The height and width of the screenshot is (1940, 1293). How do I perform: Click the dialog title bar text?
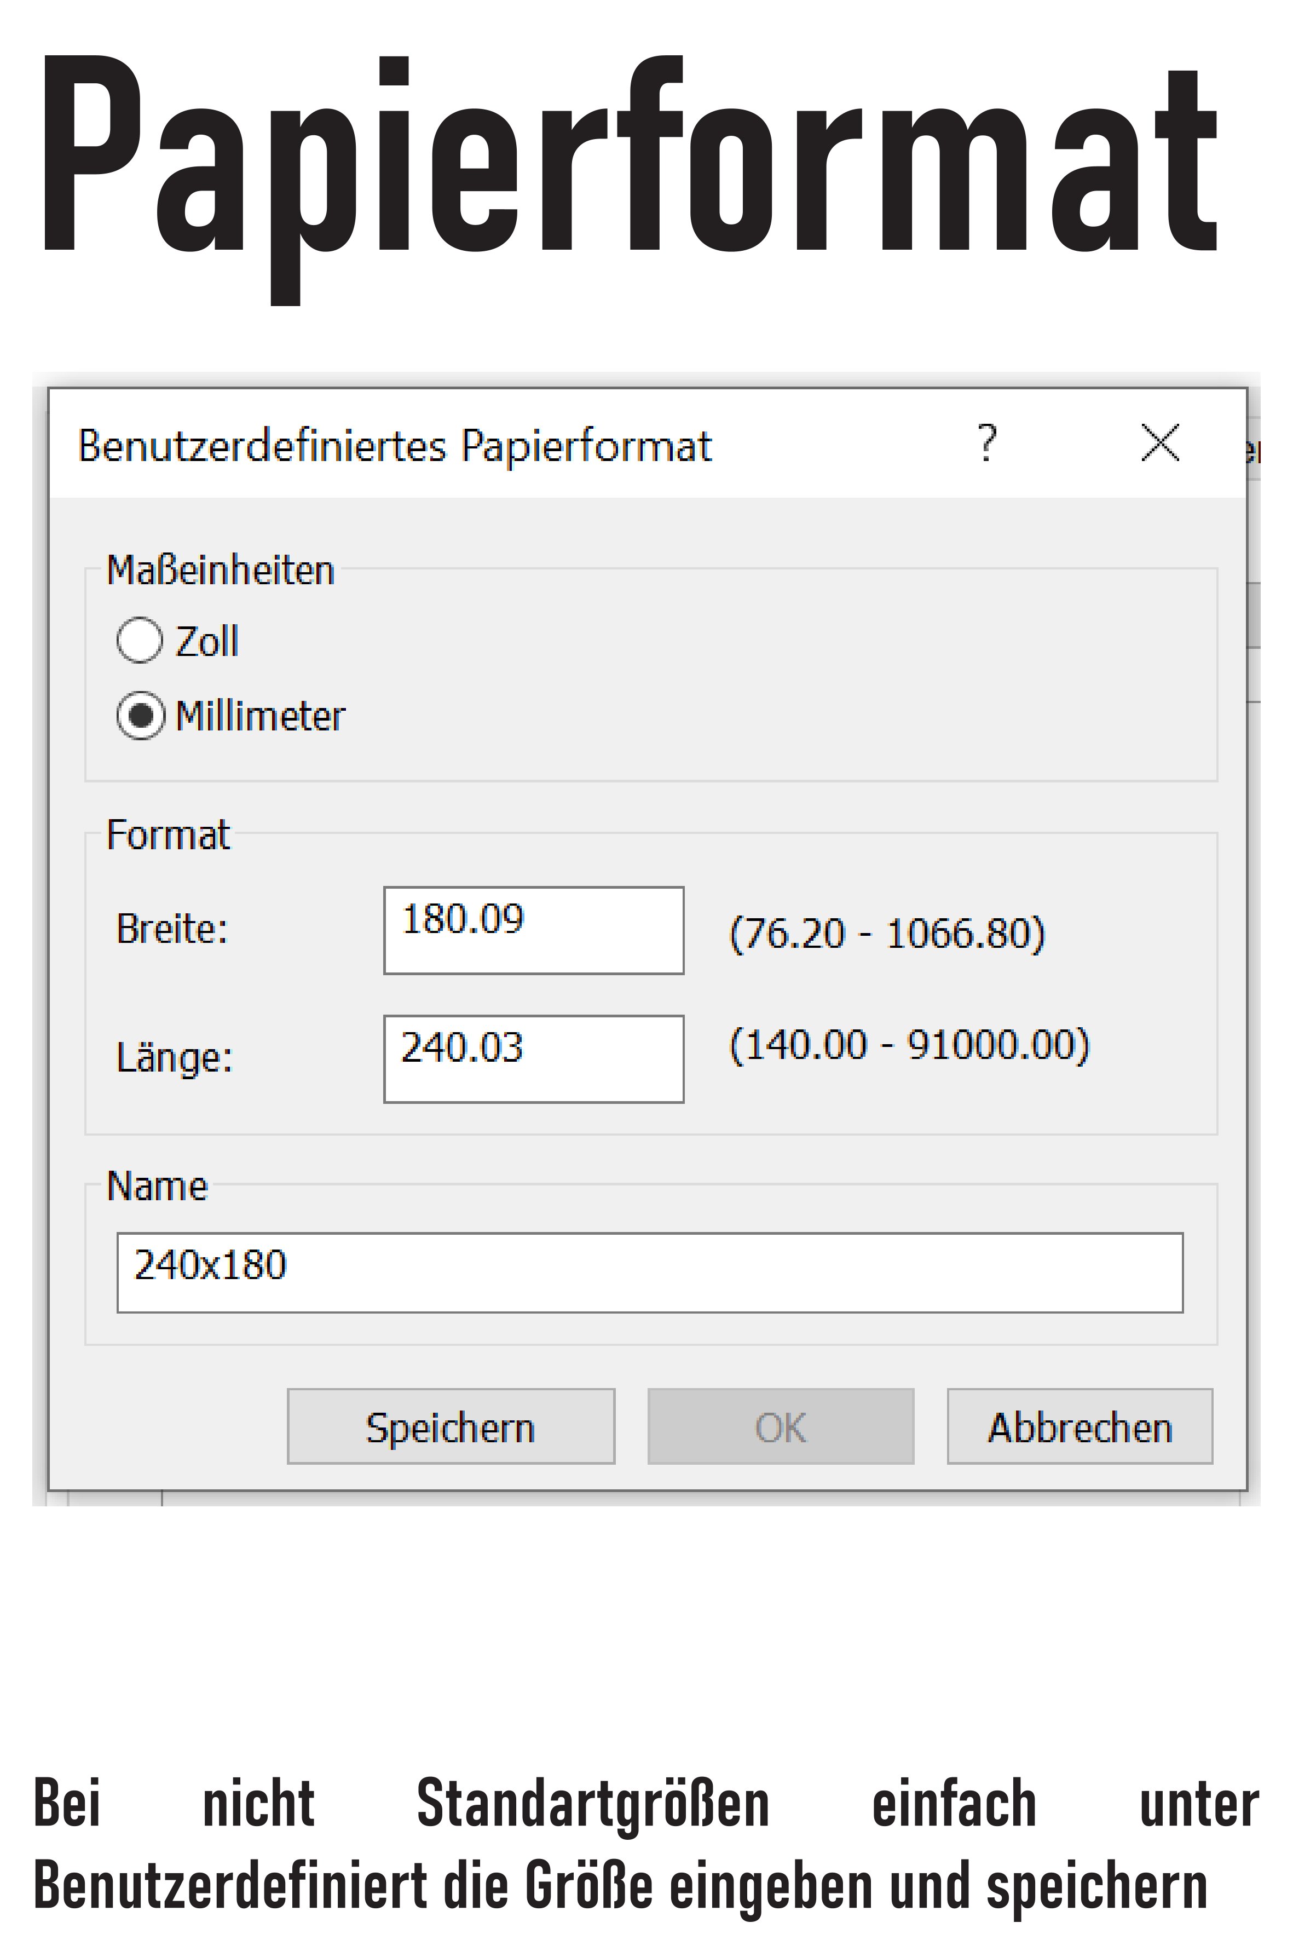coord(394,446)
